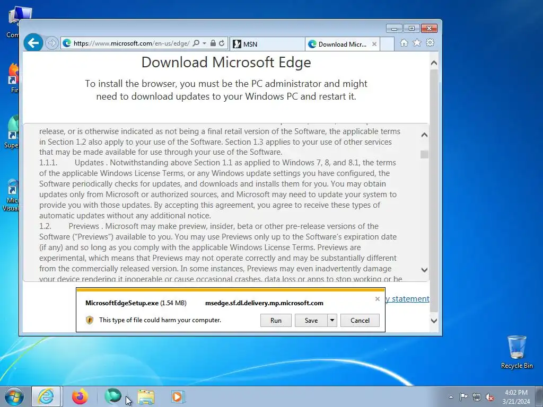Minimize the Internet Explorer window
Image resolution: width=543 pixels, height=407 pixels.
(x=394, y=29)
